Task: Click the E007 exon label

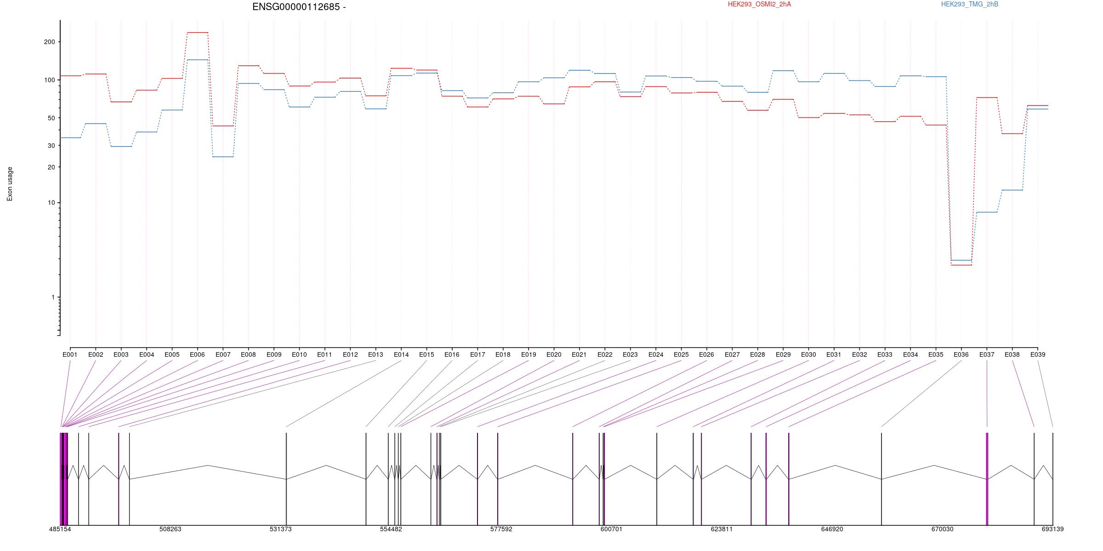Action: (x=223, y=354)
